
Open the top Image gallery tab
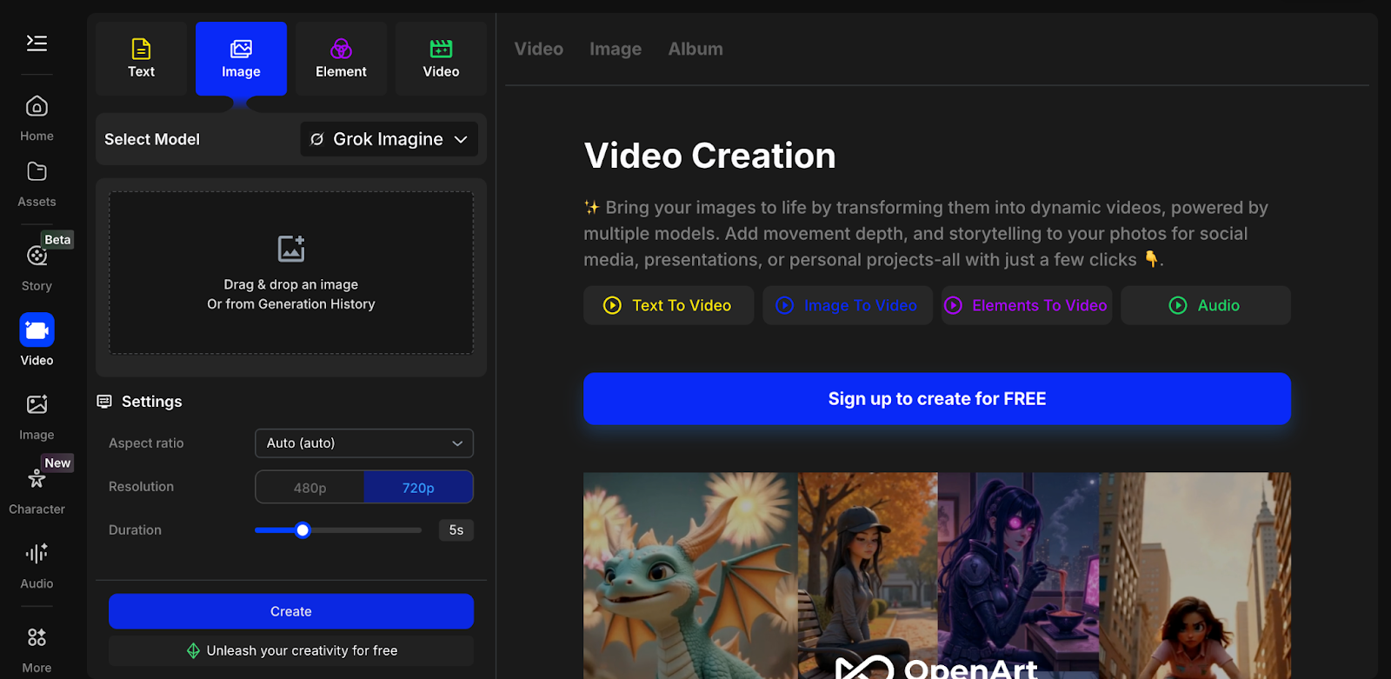click(x=615, y=50)
